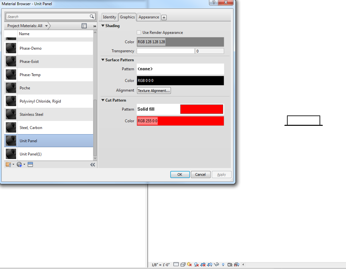Click the Stainless Steel material thumbnail
Screen dimensions: 346x269
tap(11, 114)
